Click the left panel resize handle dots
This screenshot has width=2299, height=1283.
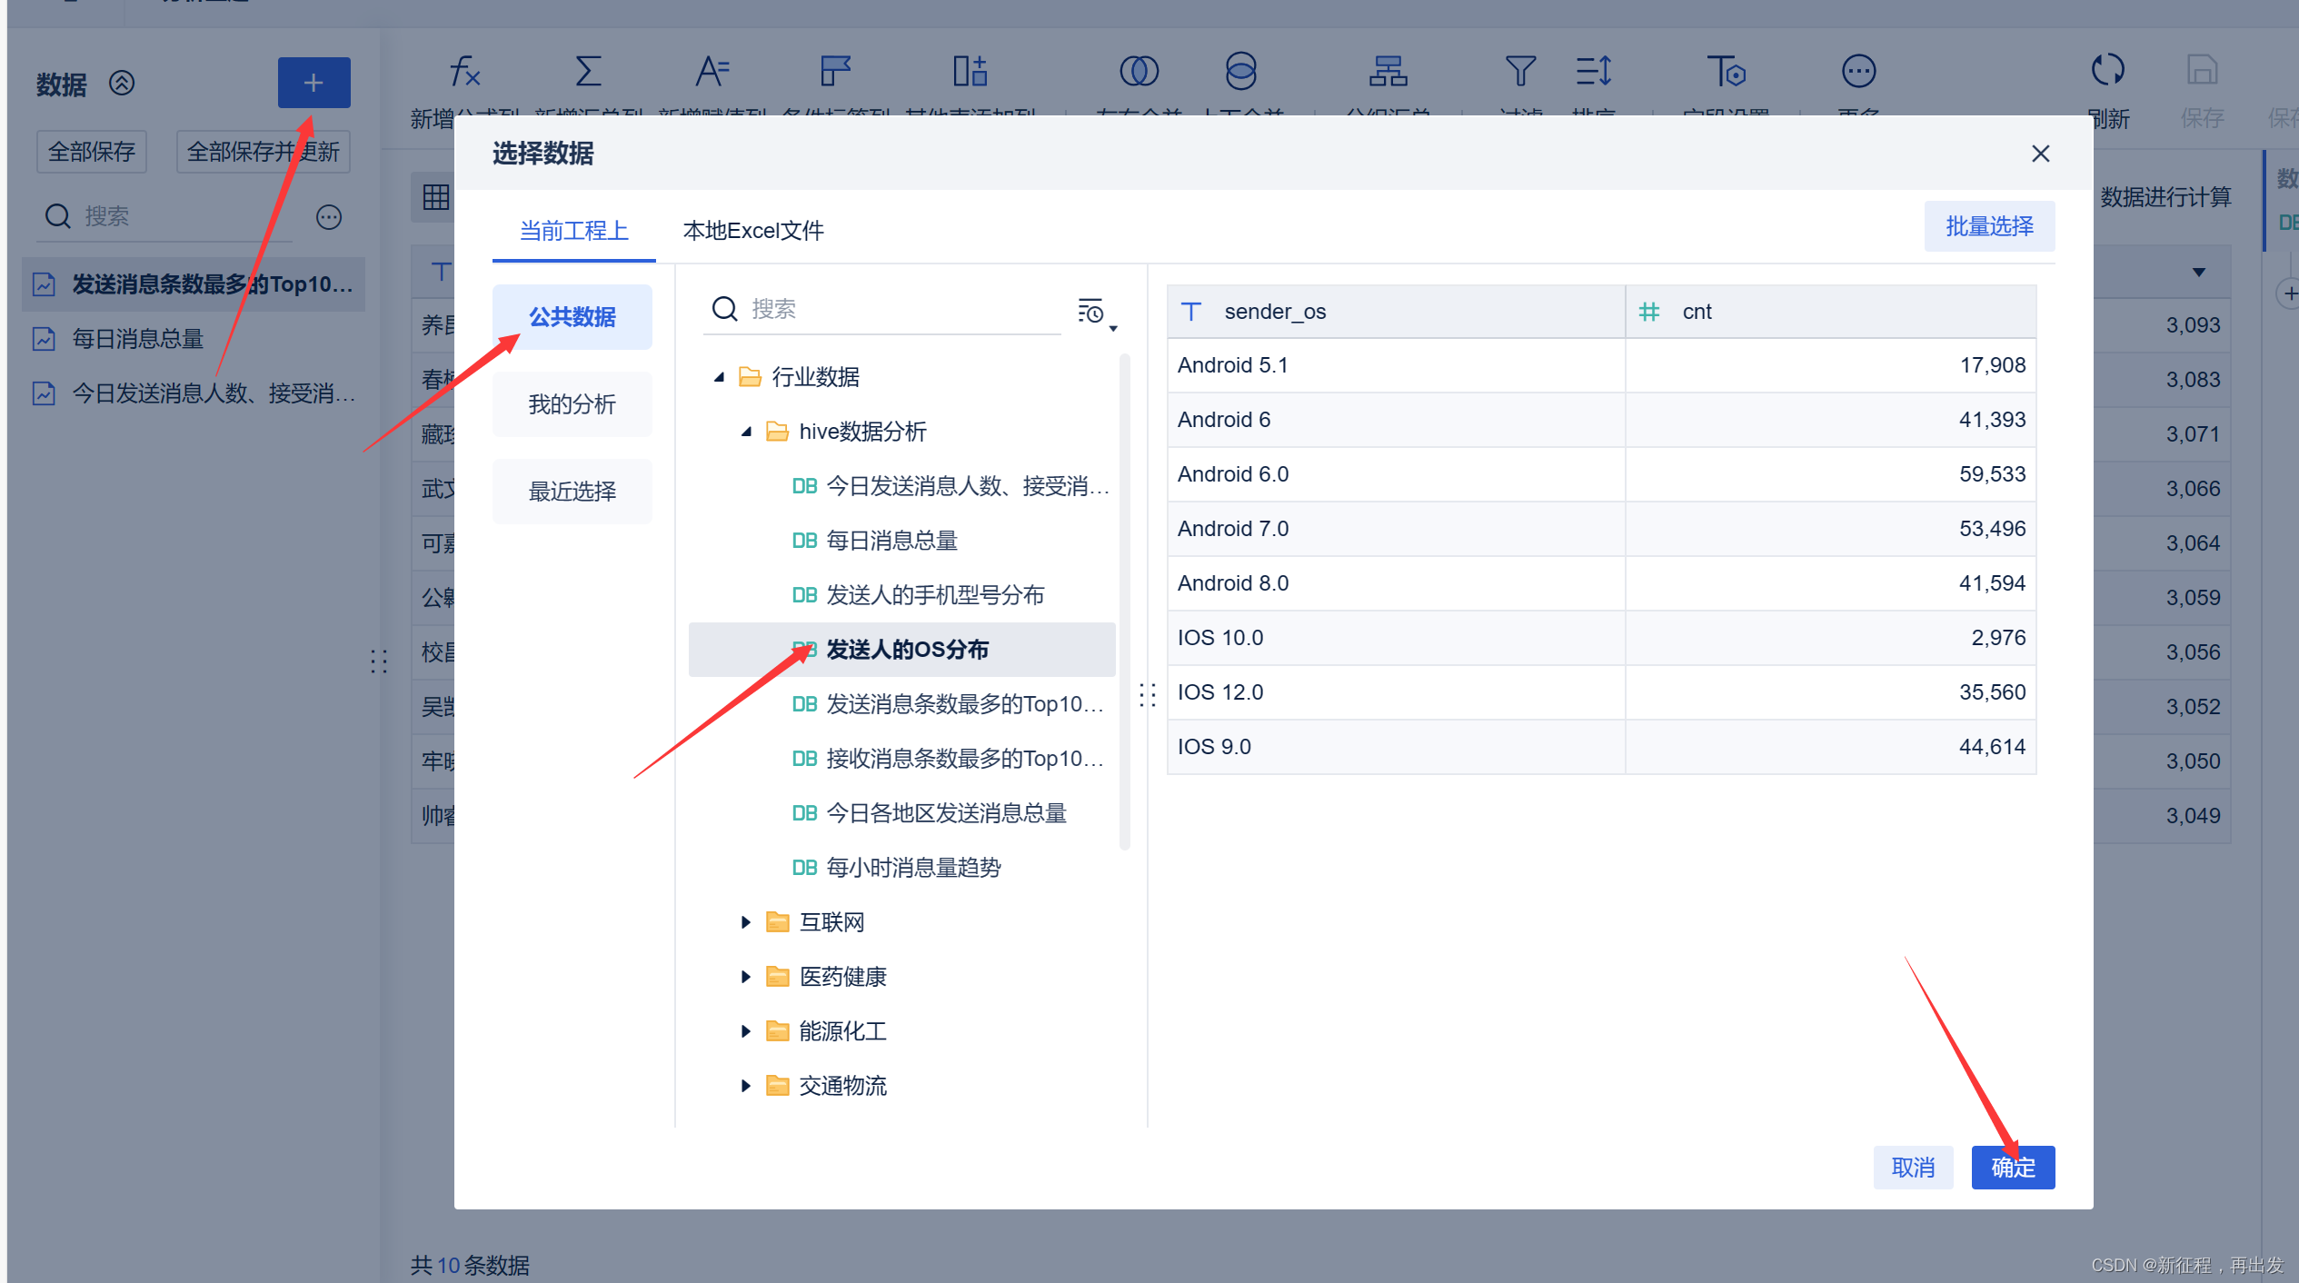click(x=379, y=661)
